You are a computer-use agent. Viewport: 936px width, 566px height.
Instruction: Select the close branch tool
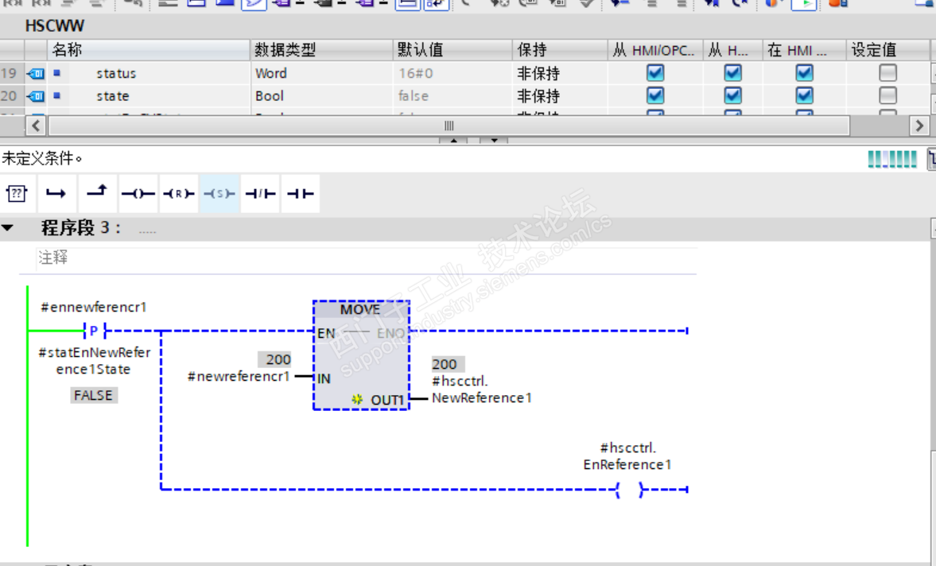tap(97, 193)
